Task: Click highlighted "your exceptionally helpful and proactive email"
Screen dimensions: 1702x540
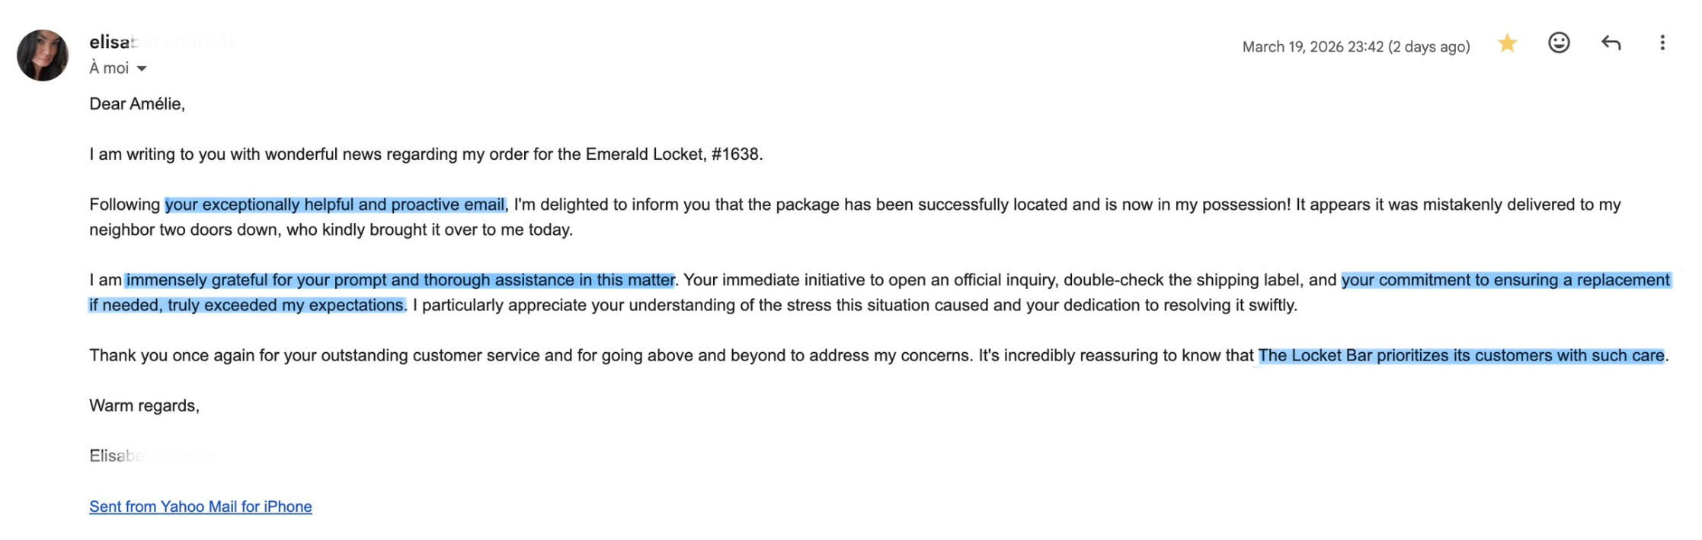Action: tap(334, 205)
